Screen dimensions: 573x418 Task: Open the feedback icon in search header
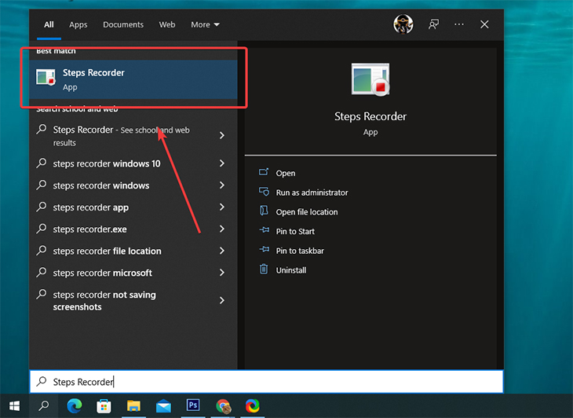(x=433, y=24)
